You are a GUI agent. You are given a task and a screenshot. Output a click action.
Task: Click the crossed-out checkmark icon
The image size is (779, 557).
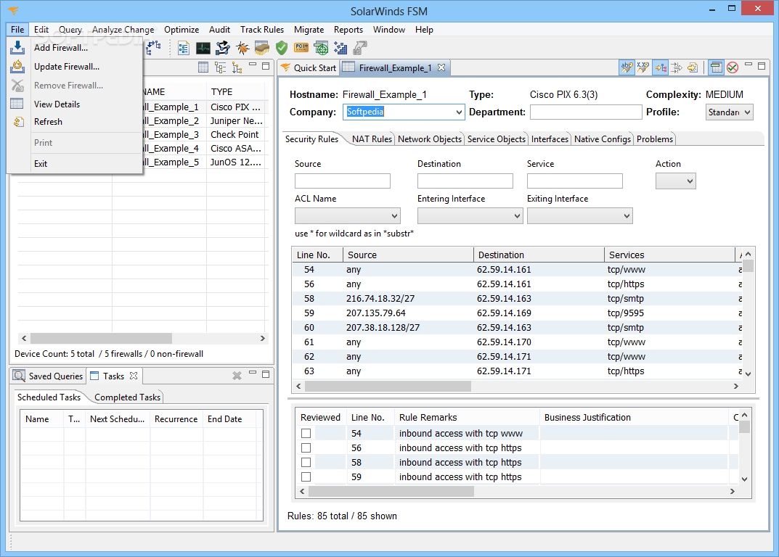tap(733, 67)
